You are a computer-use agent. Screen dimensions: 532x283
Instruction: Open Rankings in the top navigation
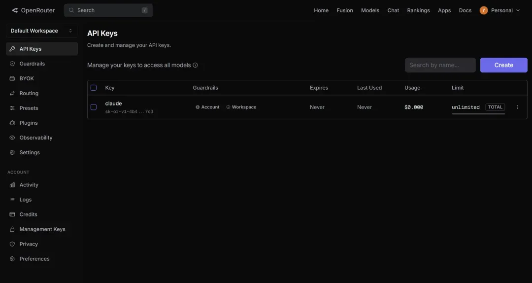tap(418, 10)
